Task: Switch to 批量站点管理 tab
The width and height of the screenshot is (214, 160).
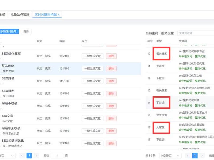Action: coord(20,15)
